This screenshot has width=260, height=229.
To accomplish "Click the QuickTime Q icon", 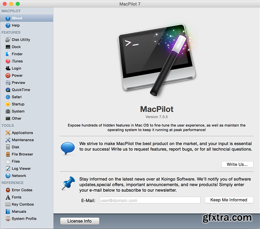I will tap(8, 90).
